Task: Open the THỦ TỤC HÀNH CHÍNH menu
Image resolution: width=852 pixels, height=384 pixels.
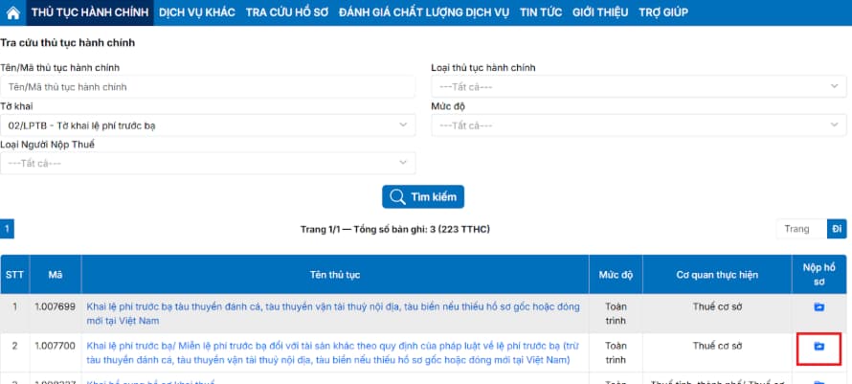Action: 90,12
